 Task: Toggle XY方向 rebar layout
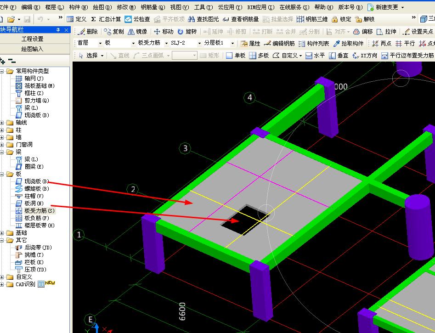(x=365, y=56)
